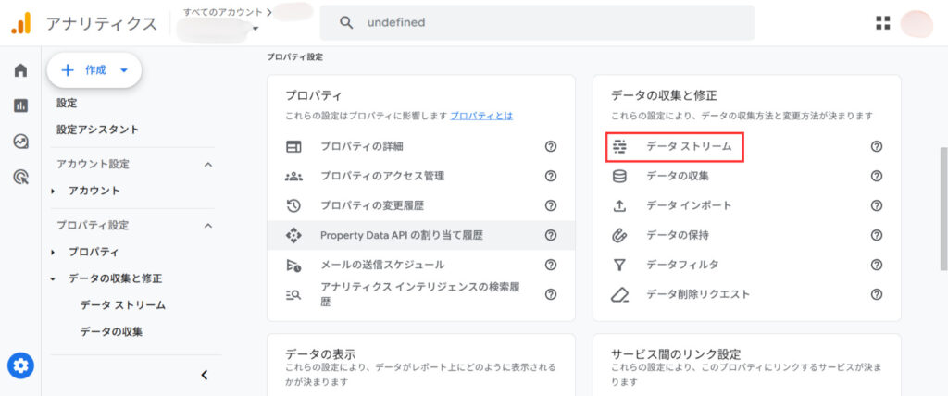The image size is (948, 396).
Task: Select データ ストリーム in the sidebar
Action: point(123,305)
